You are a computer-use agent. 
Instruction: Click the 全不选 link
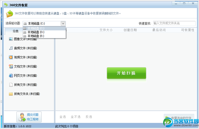pyautogui.click(x=76, y=117)
